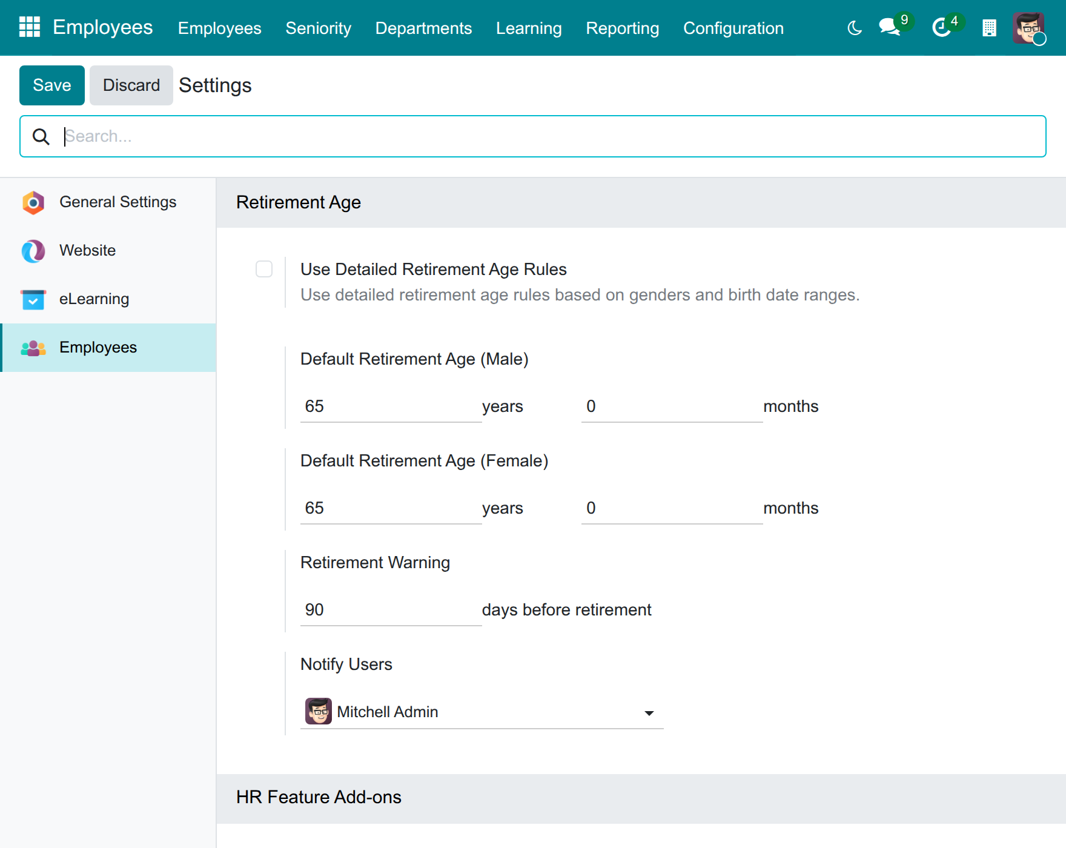The image size is (1066, 848).
Task: Click the Save button
Action: point(52,85)
